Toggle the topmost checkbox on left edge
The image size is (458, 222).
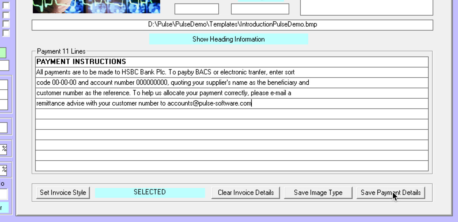6,5
